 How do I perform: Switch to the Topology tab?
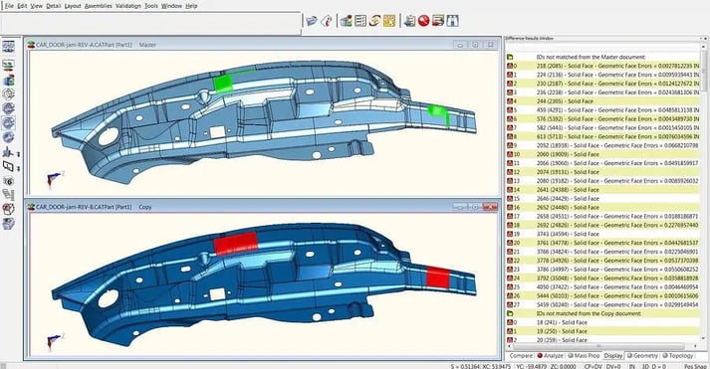(677, 356)
